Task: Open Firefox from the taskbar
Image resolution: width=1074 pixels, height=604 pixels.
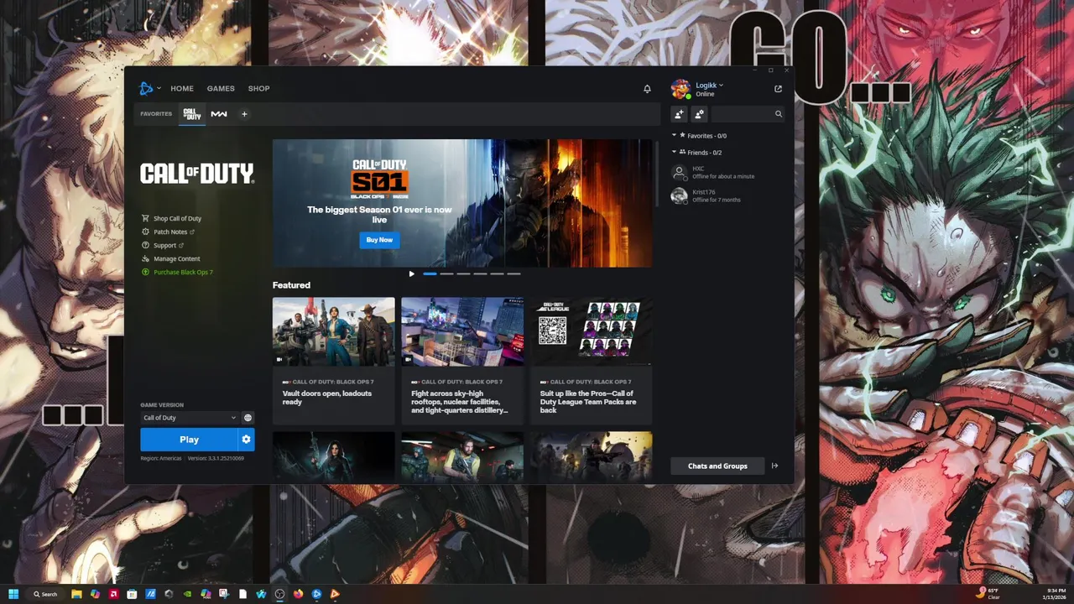Action: point(298,594)
